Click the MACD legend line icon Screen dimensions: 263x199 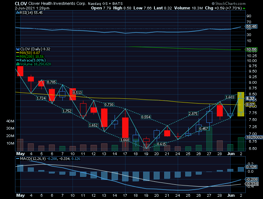tap(18, 159)
